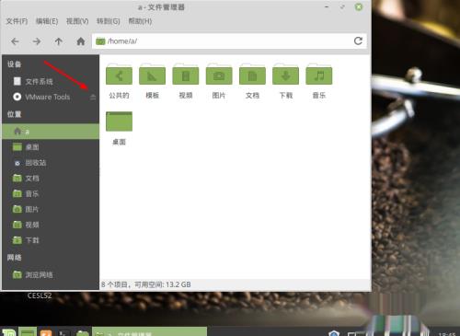This screenshot has width=460, height=336.
Task: Go forward with the right arrow button
Action: tap(37, 41)
